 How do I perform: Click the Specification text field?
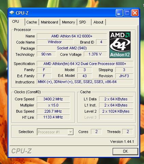85,64
